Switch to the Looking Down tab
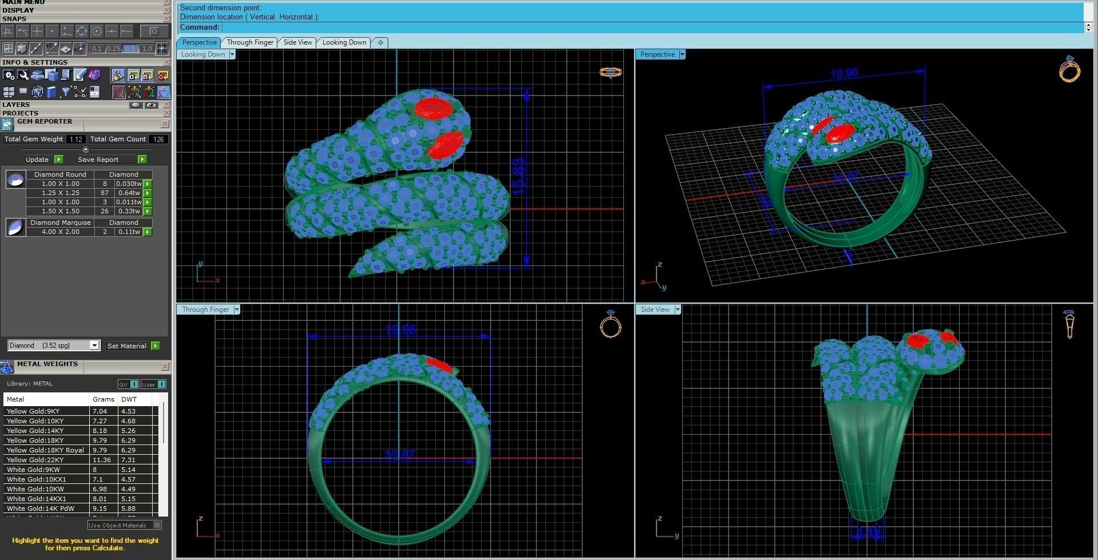The height and width of the screenshot is (560, 1098). pyautogui.click(x=344, y=42)
